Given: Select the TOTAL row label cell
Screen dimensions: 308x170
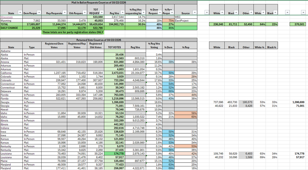Looking at the screenshot, I should coord(11,24).
